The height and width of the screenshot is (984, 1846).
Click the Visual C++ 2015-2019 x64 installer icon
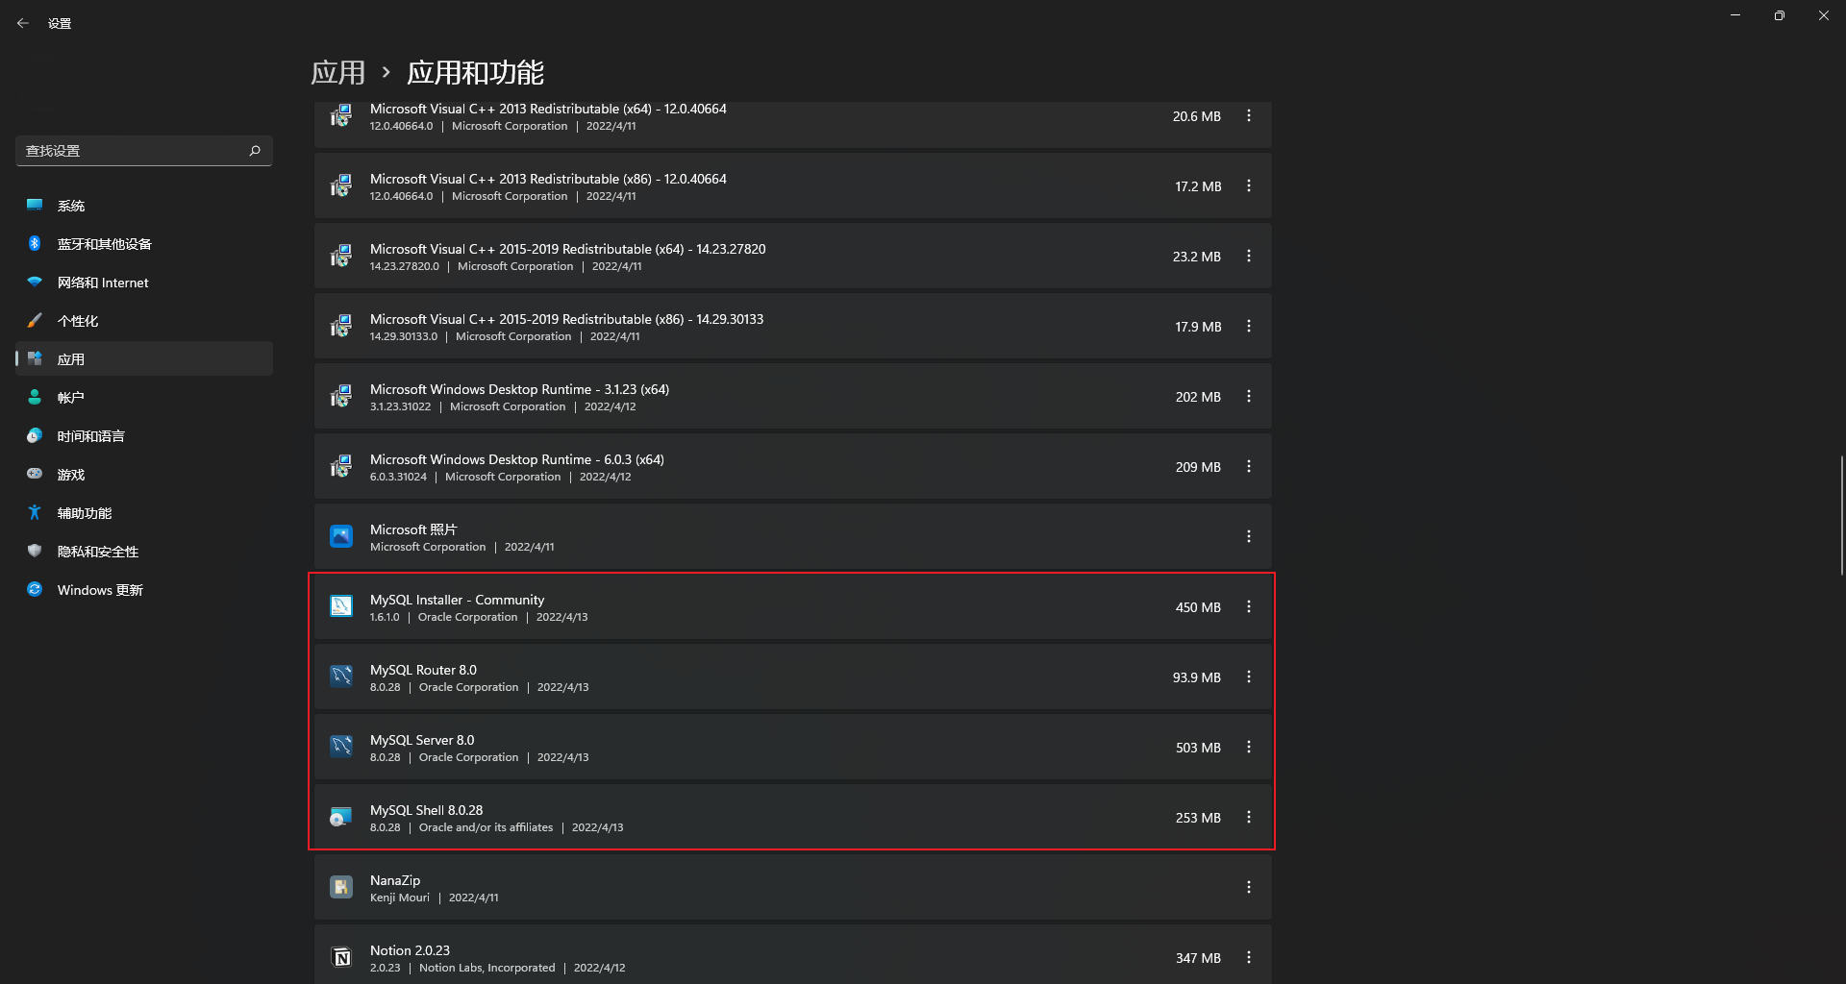[x=341, y=257]
